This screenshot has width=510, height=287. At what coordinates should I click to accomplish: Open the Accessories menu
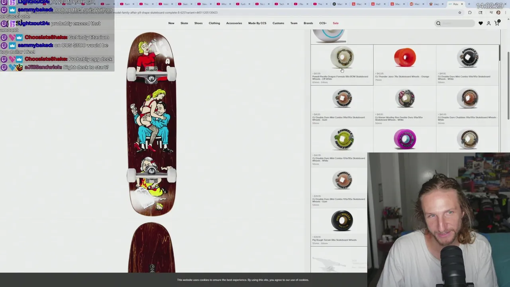pos(234,23)
